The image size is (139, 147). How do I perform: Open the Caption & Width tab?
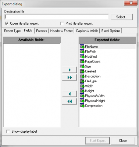(x=87, y=31)
